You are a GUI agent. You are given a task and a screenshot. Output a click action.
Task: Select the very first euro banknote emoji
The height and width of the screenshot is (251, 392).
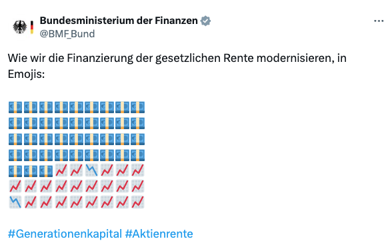(x=15, y=107)
